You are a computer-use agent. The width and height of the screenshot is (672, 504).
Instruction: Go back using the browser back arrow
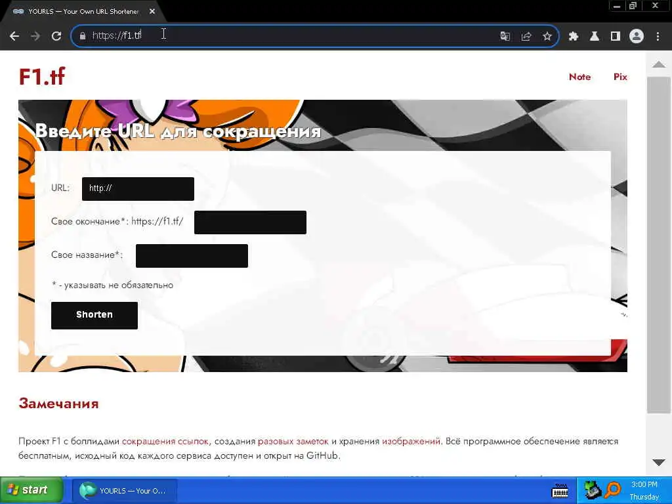click(x=14, y=36)
